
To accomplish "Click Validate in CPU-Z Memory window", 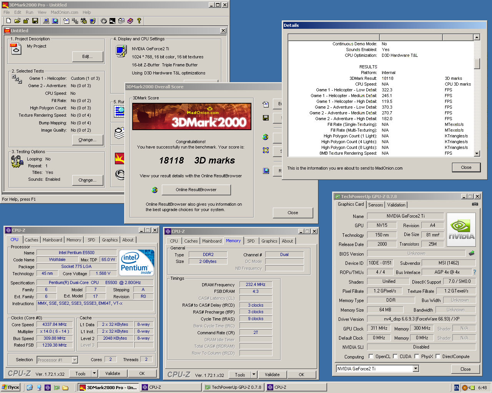I will coord(272,375).
